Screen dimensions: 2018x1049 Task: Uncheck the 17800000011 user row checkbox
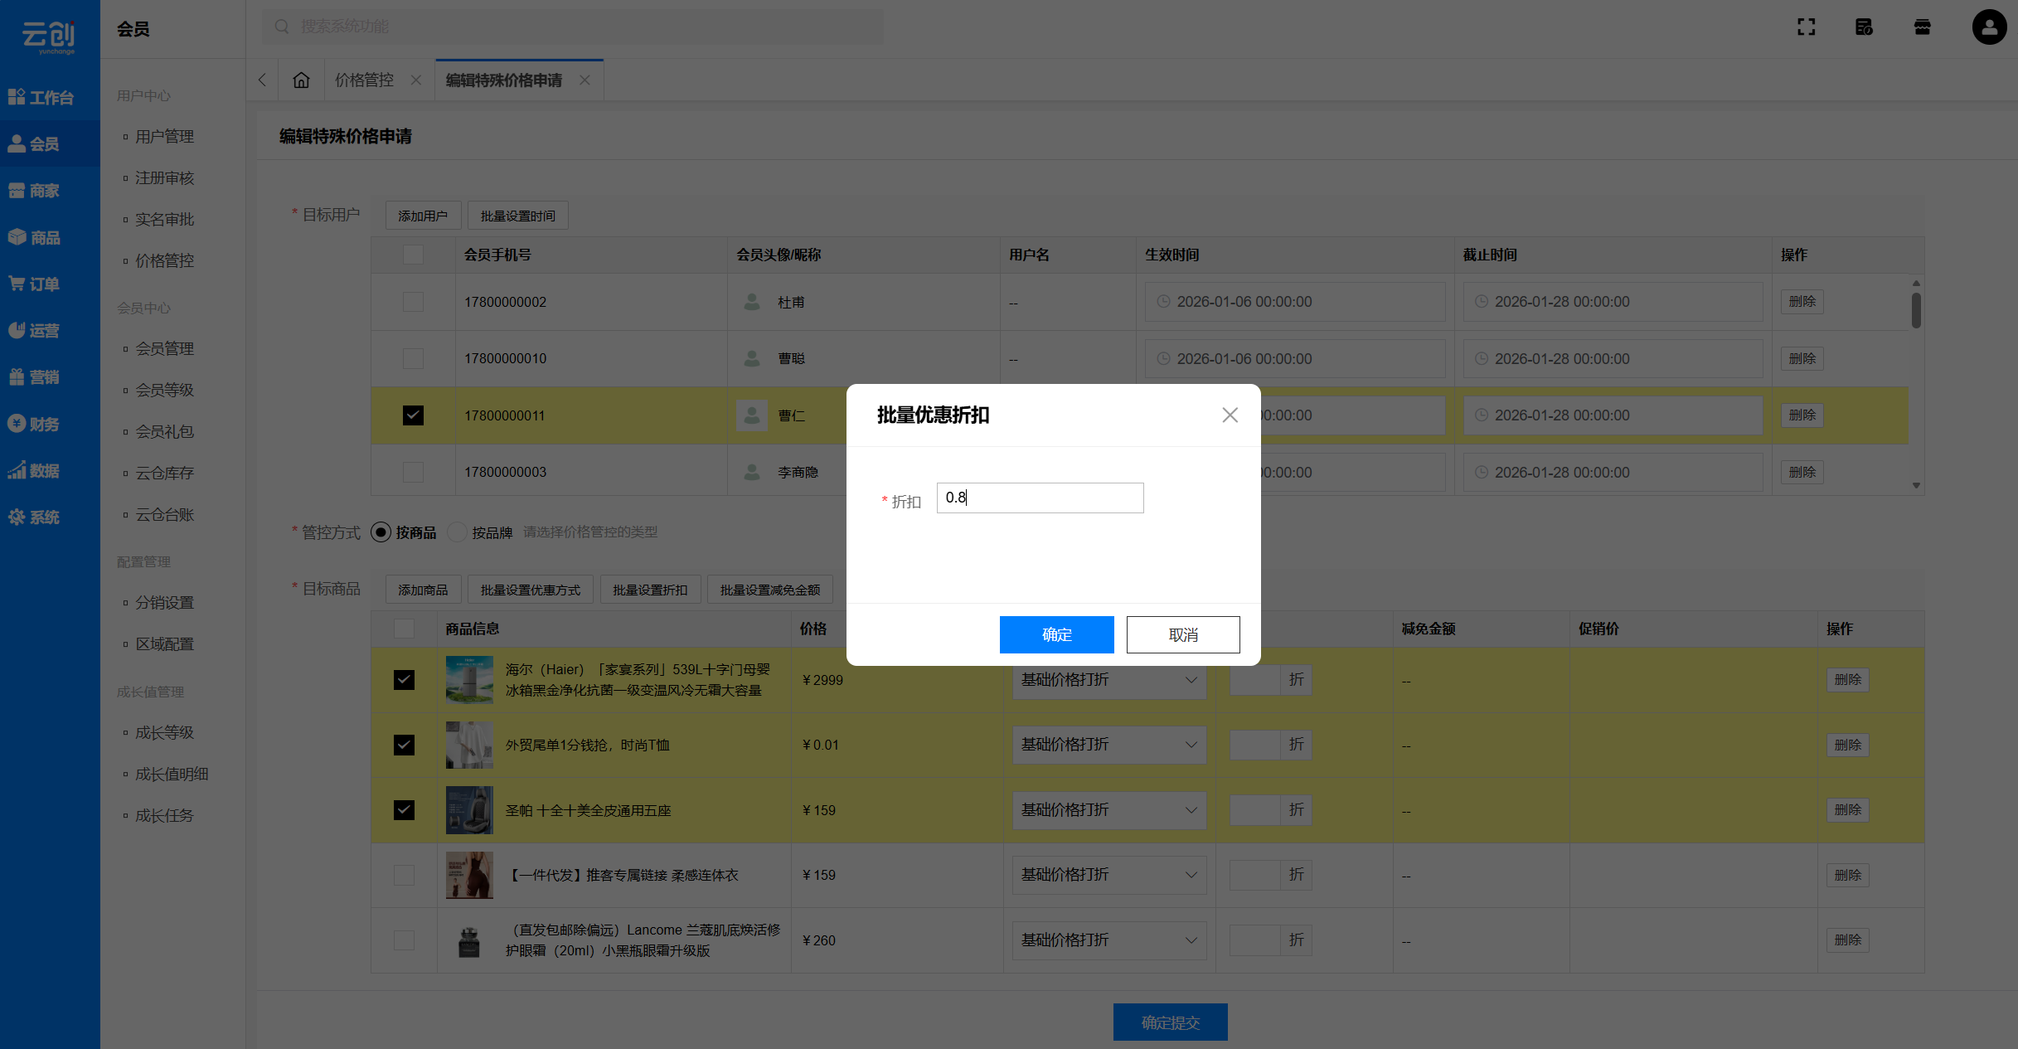click(413, 415)
